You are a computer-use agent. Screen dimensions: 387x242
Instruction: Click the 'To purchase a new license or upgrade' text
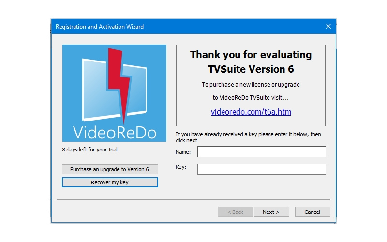pos(251,84)
